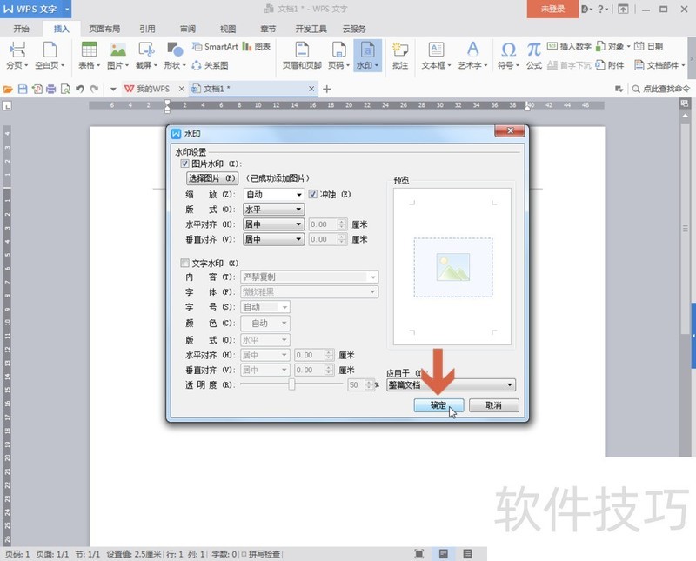Open the 内容 dropdown showing 严禁复制
The image size is (696, 561).
point(310,277)
